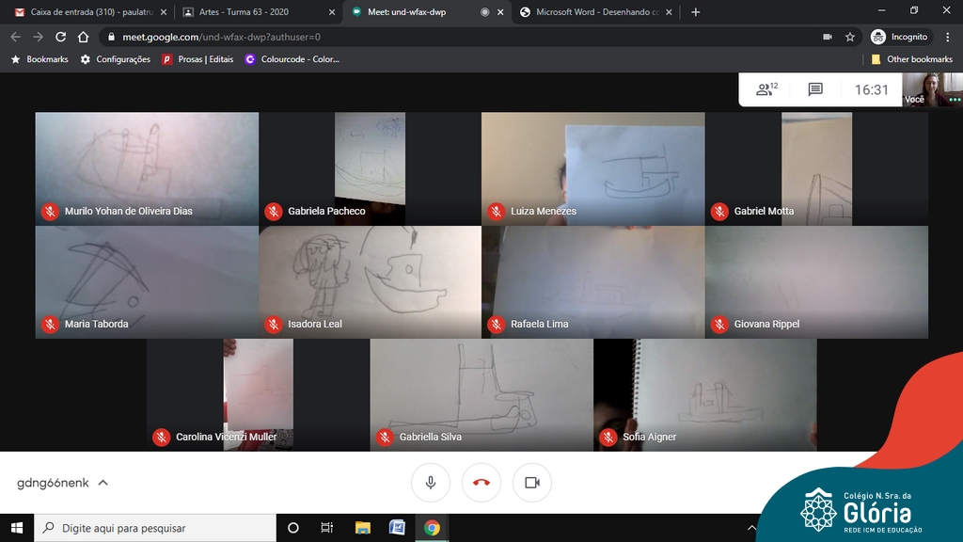Switch to the Caixa de entrada Gmail tab
The image size is (963, 542).
(x=90, y=12)
